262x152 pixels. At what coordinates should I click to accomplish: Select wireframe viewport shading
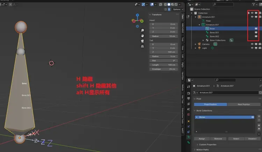tap(165, 5)
